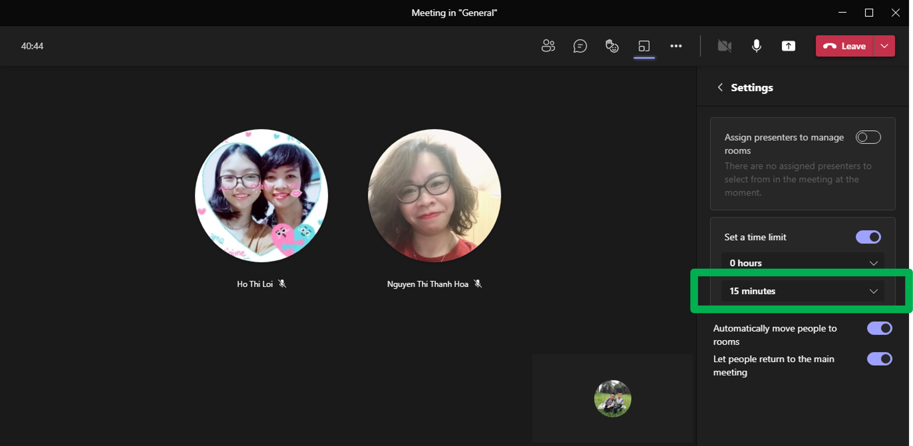913x446 pixels.
Task: Click the self-view thumbnail at bottom
Action: [x=613, y=398]
